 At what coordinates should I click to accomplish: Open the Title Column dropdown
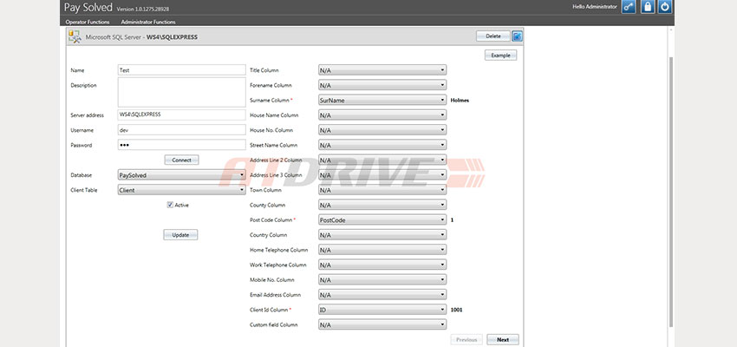pyautogui.click(x=382, y=70)
